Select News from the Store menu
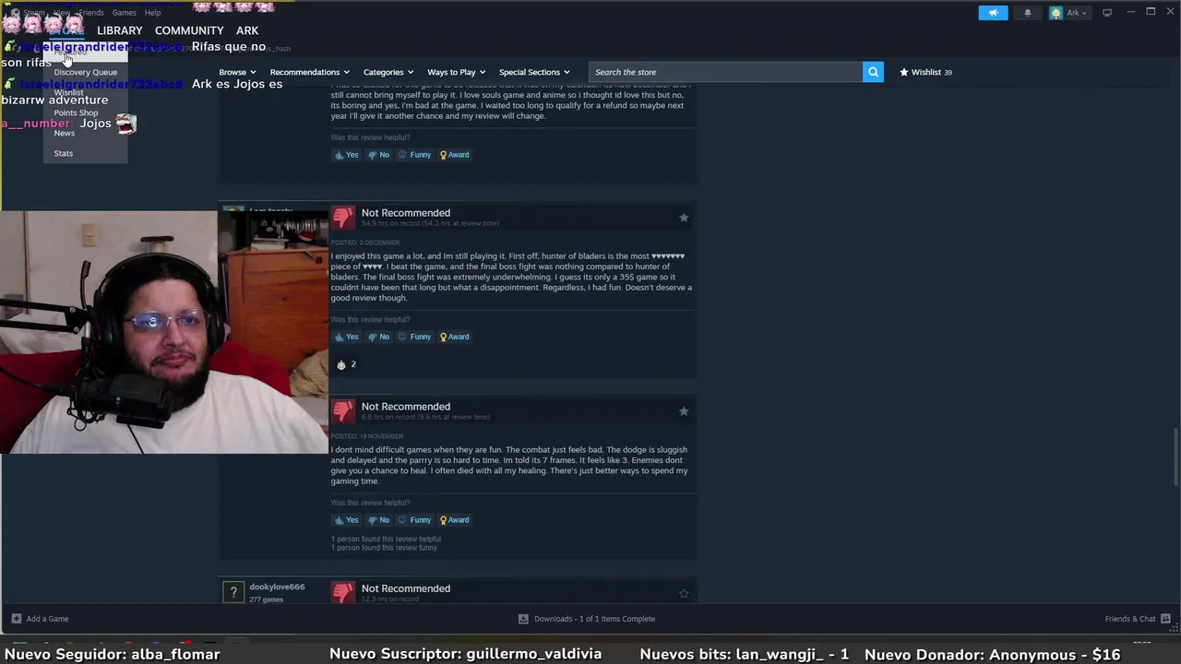Screen dimensions: 1181x664 tap(64, 133)
